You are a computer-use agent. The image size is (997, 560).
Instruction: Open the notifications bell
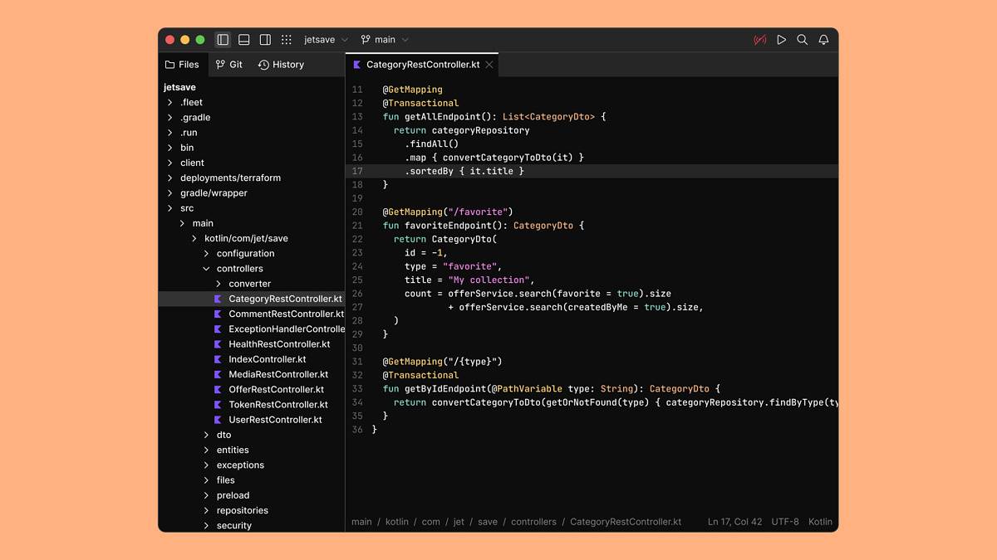point(823,40)
